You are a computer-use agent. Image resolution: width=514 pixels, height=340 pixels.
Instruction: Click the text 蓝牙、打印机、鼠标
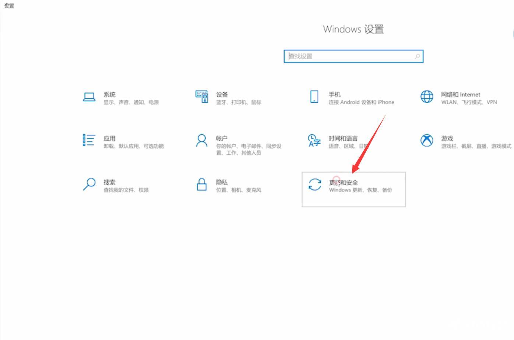point(239,102)
